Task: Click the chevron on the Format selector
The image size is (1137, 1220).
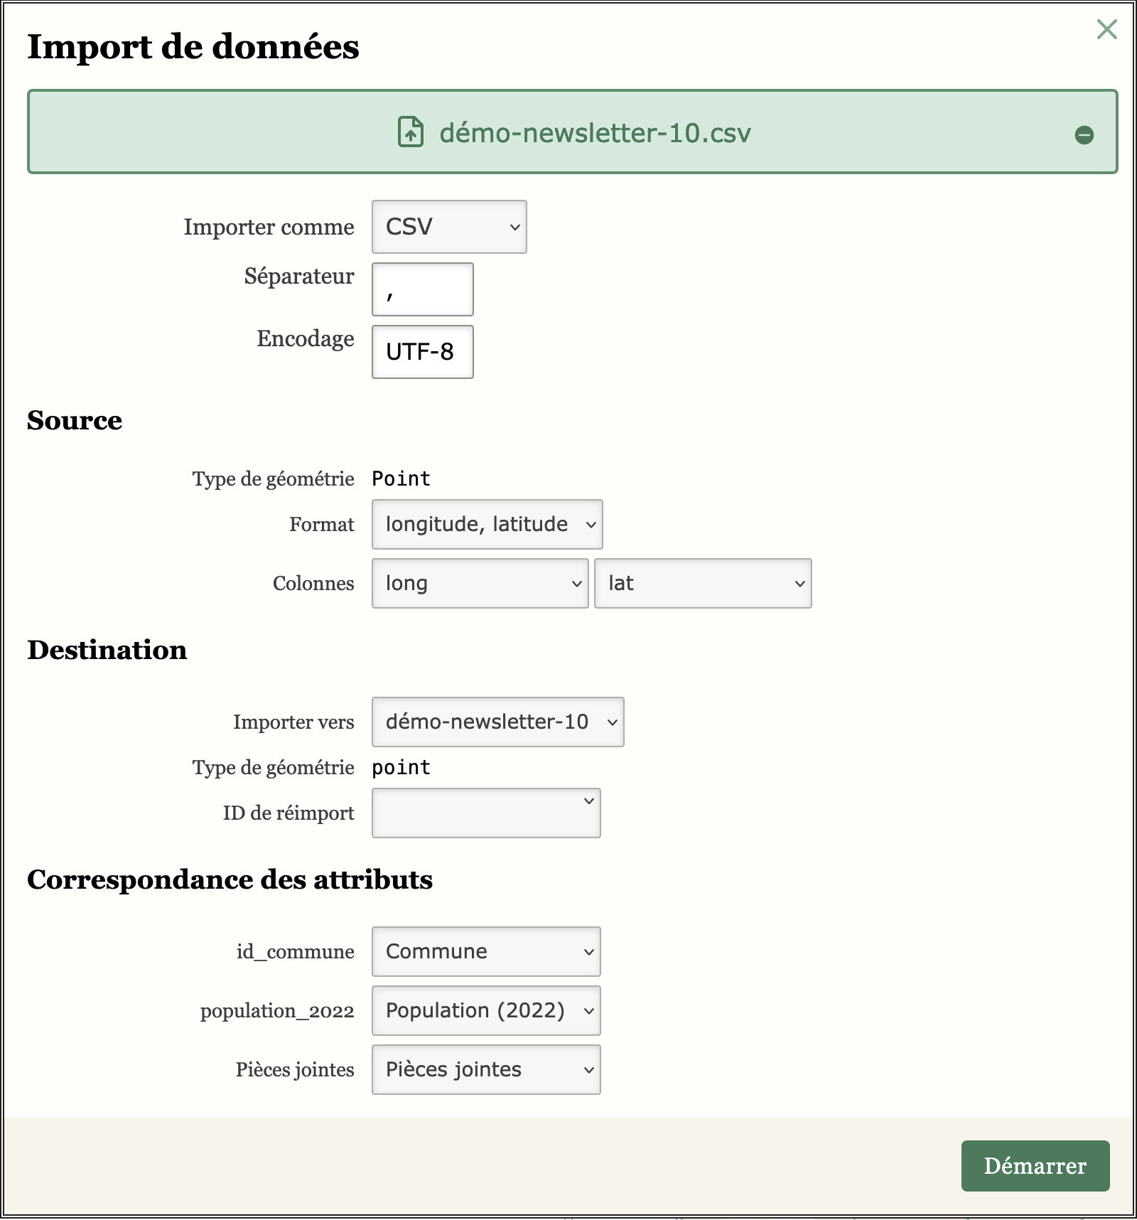Action: point(591,524)
